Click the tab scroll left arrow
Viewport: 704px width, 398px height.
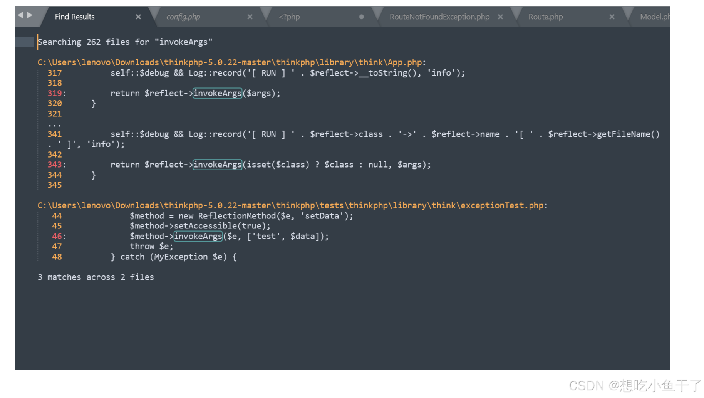(x=20, y=15)
